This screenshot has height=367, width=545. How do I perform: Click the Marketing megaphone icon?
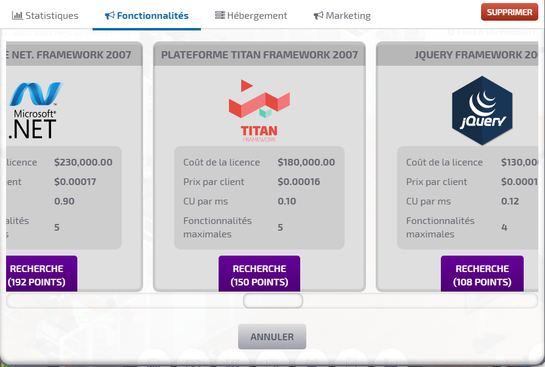coord(318,15)
